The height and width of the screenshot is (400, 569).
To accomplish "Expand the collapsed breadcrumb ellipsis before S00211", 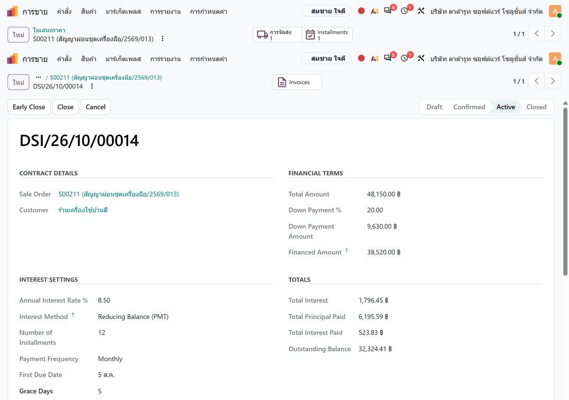I will pyautogui.click(x=38, y=77).
